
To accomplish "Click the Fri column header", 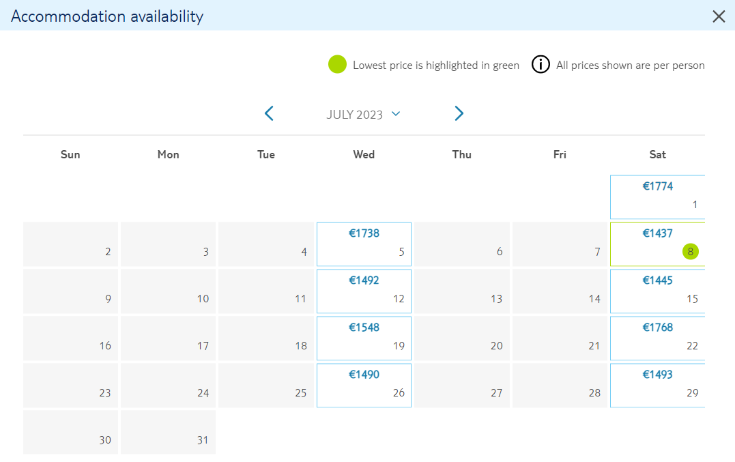I will [x=560, y=155].
